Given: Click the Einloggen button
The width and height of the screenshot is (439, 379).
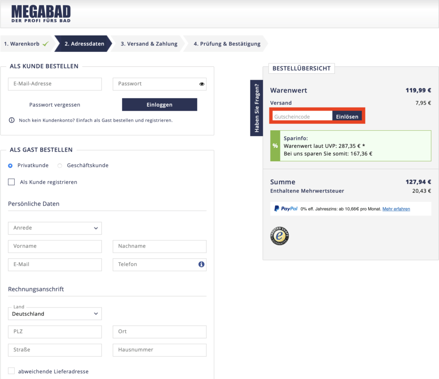Looking at the screenshot, I should (x=159, y=104).
